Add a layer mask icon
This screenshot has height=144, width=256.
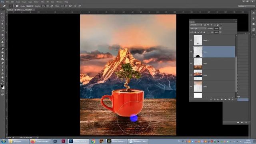(218, 100)
